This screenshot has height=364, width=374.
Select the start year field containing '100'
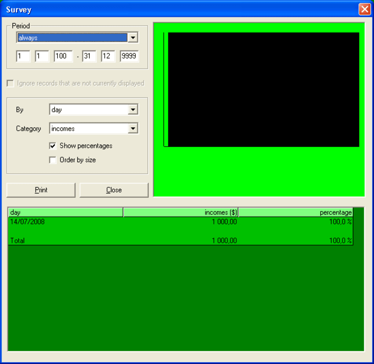tap(63, 56)
